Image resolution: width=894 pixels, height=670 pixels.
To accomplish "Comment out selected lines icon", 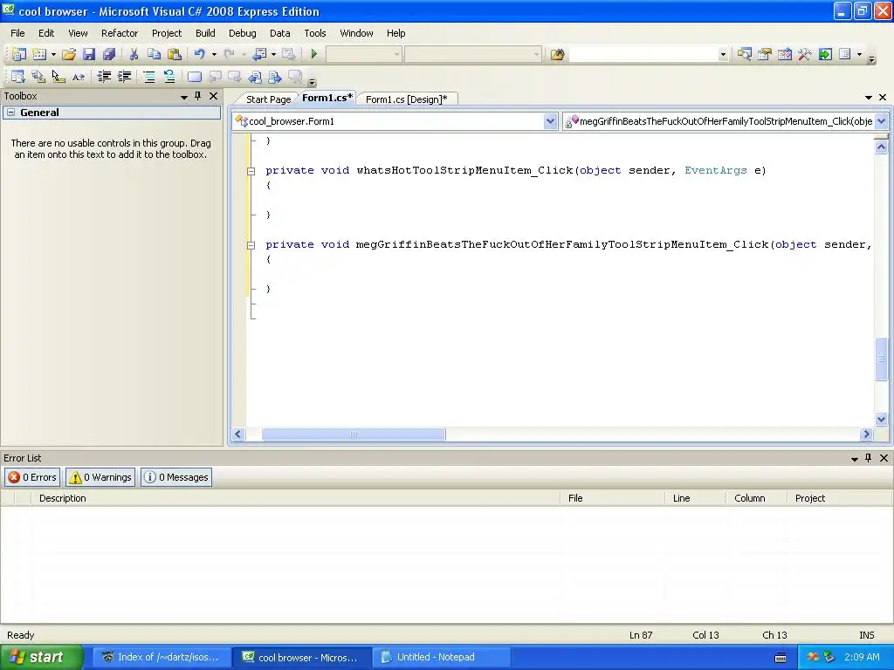I will [149, 77].
